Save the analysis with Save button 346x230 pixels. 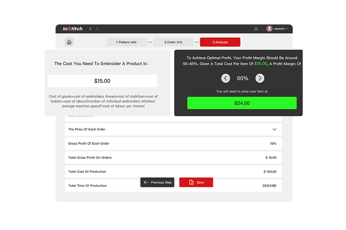pyautogui.click(x=196, y=182)
